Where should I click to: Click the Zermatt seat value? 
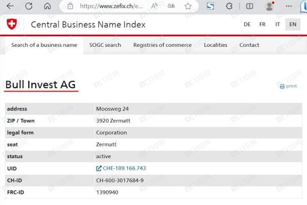106,145
